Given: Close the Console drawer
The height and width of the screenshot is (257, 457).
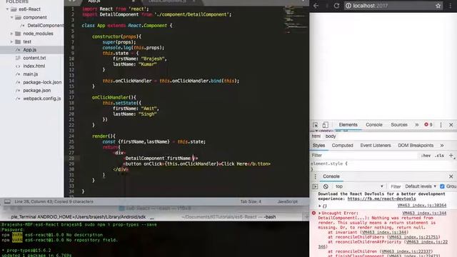Looking at the screenshot, I should click(451, 176).
